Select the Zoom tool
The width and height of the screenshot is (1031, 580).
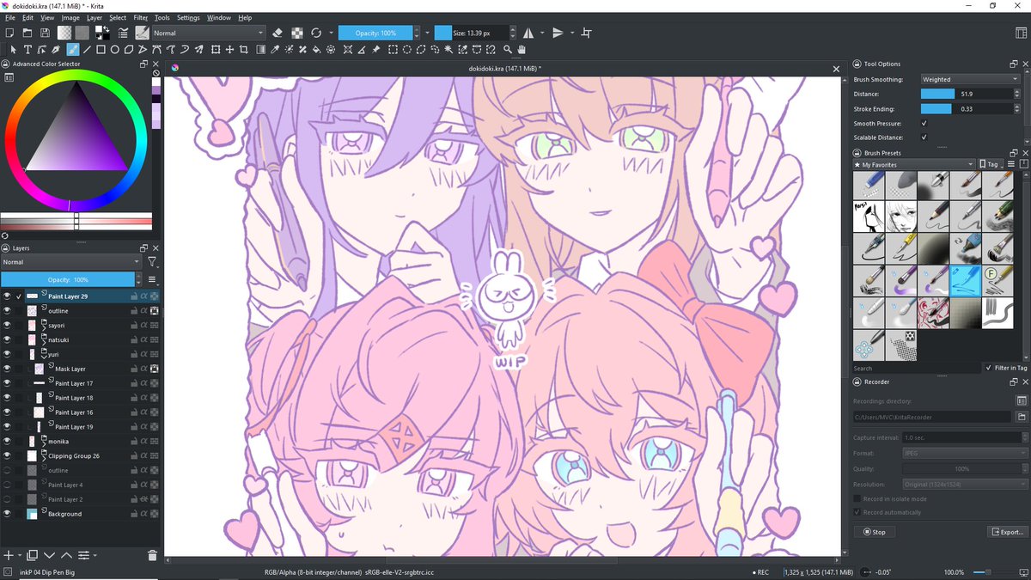507,49
